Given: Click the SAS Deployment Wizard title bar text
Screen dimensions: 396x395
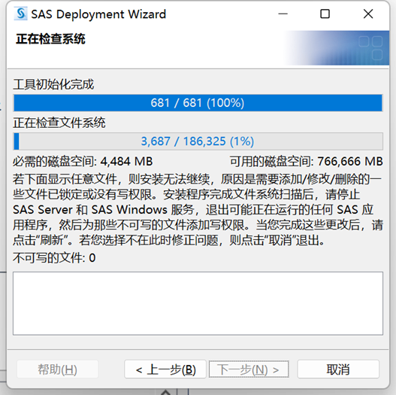Looking at the screenshot, I should click(98, 14).
